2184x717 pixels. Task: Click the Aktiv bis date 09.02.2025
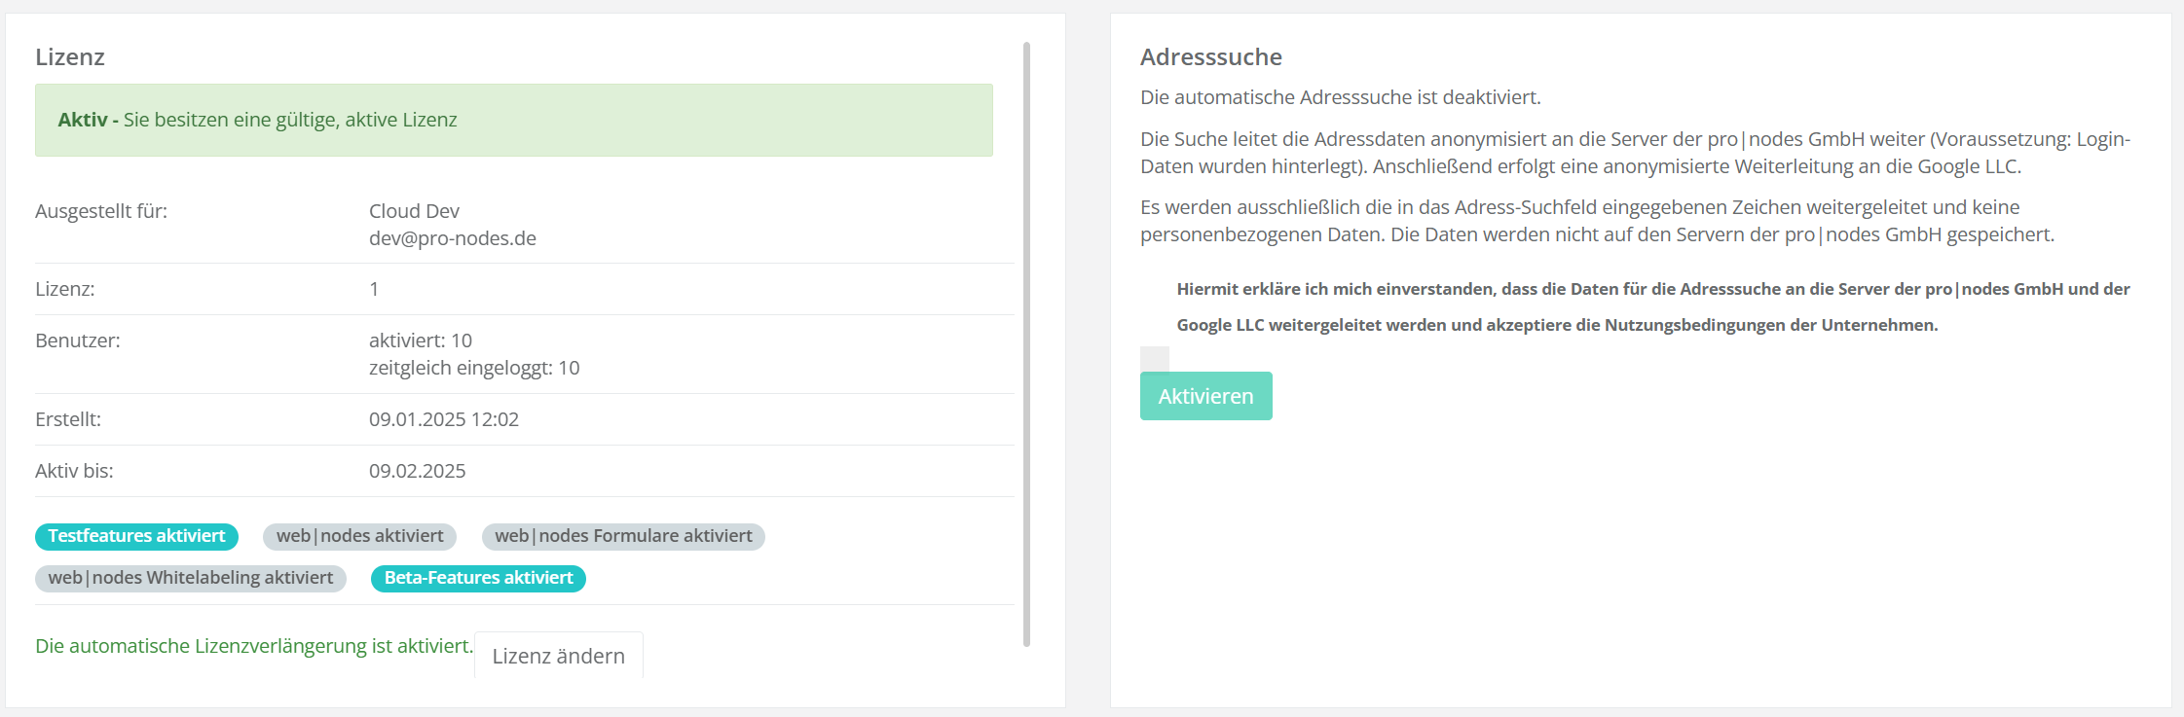click(417, 471)
